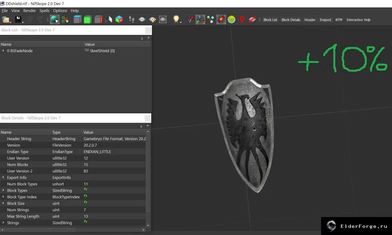Select the green object-selection sphere tool
Viewport: 392px width, 235px height.
tap(54, 20)
